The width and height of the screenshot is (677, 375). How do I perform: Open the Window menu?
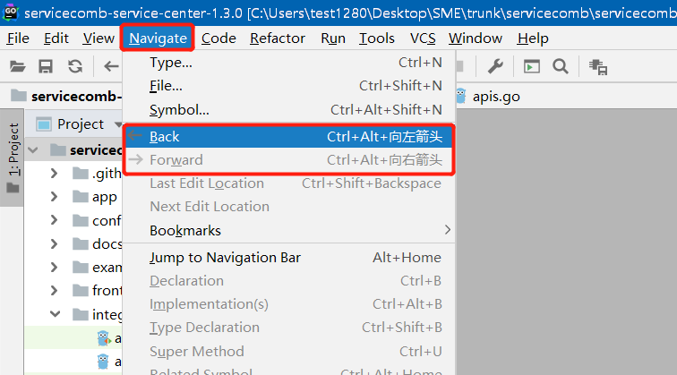pos(475,38)
